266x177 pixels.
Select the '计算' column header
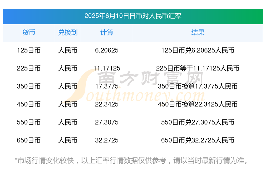pyautogui.click(x=107, y=32)
